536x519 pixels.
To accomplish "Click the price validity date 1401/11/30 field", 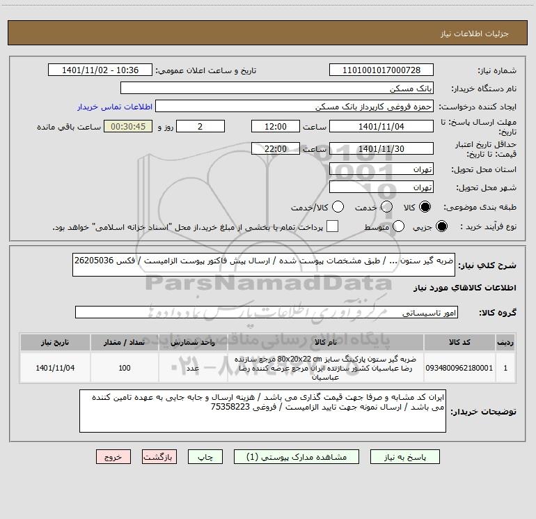I will point(381,149).
